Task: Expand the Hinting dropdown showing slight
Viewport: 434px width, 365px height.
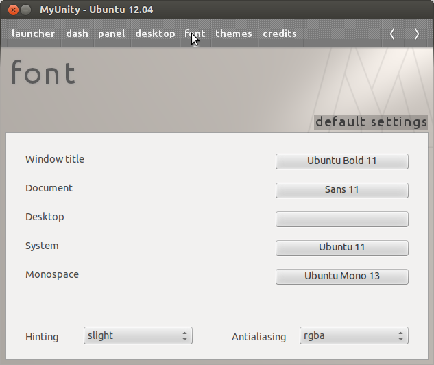Action: (x=138, y=335)
